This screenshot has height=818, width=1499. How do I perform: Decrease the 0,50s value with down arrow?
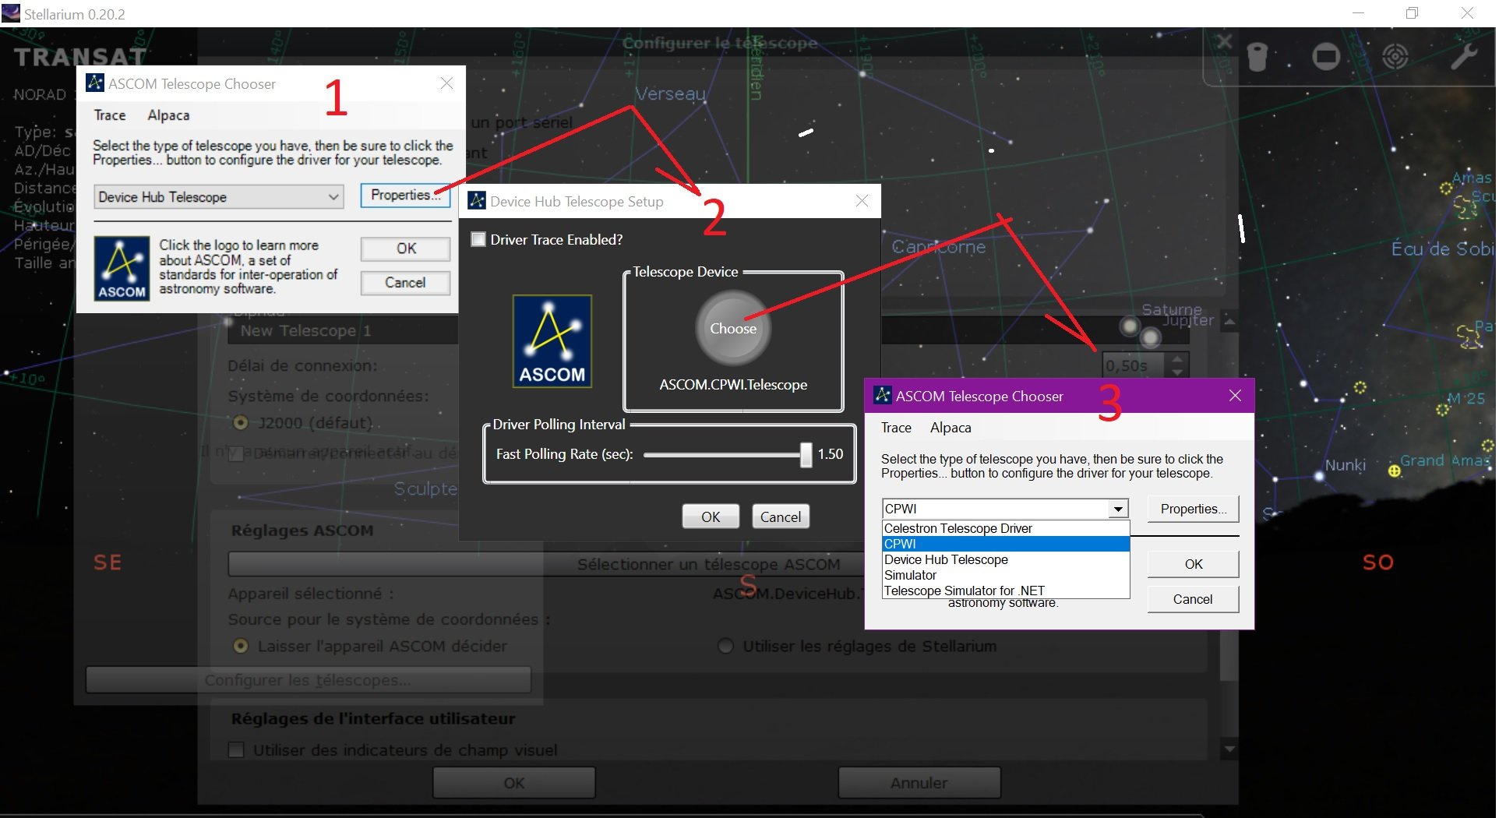1177,372
